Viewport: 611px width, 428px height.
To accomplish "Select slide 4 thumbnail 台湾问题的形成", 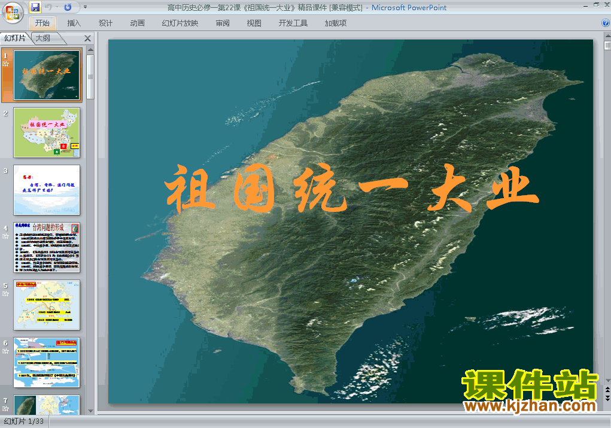I will (x=47, y=248).
